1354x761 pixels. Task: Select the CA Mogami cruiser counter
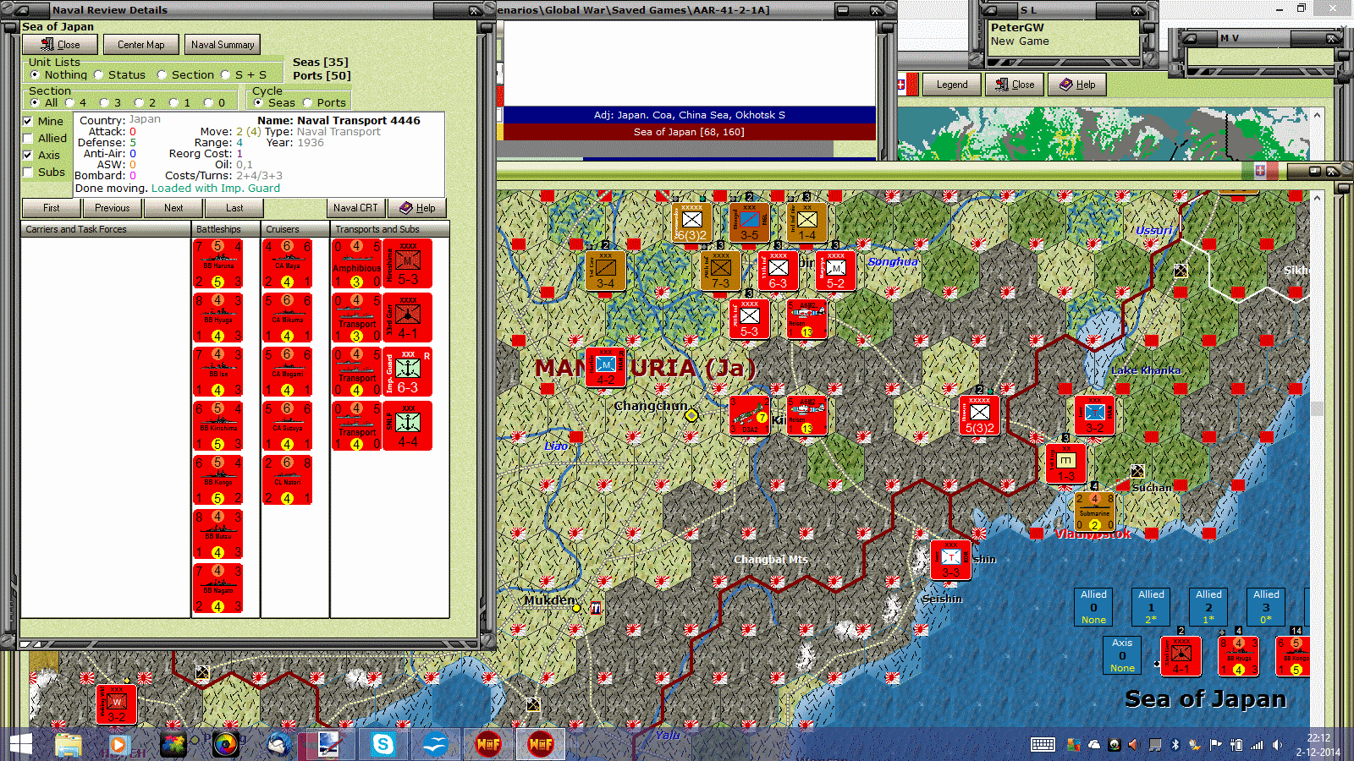[x=288, y=372]
